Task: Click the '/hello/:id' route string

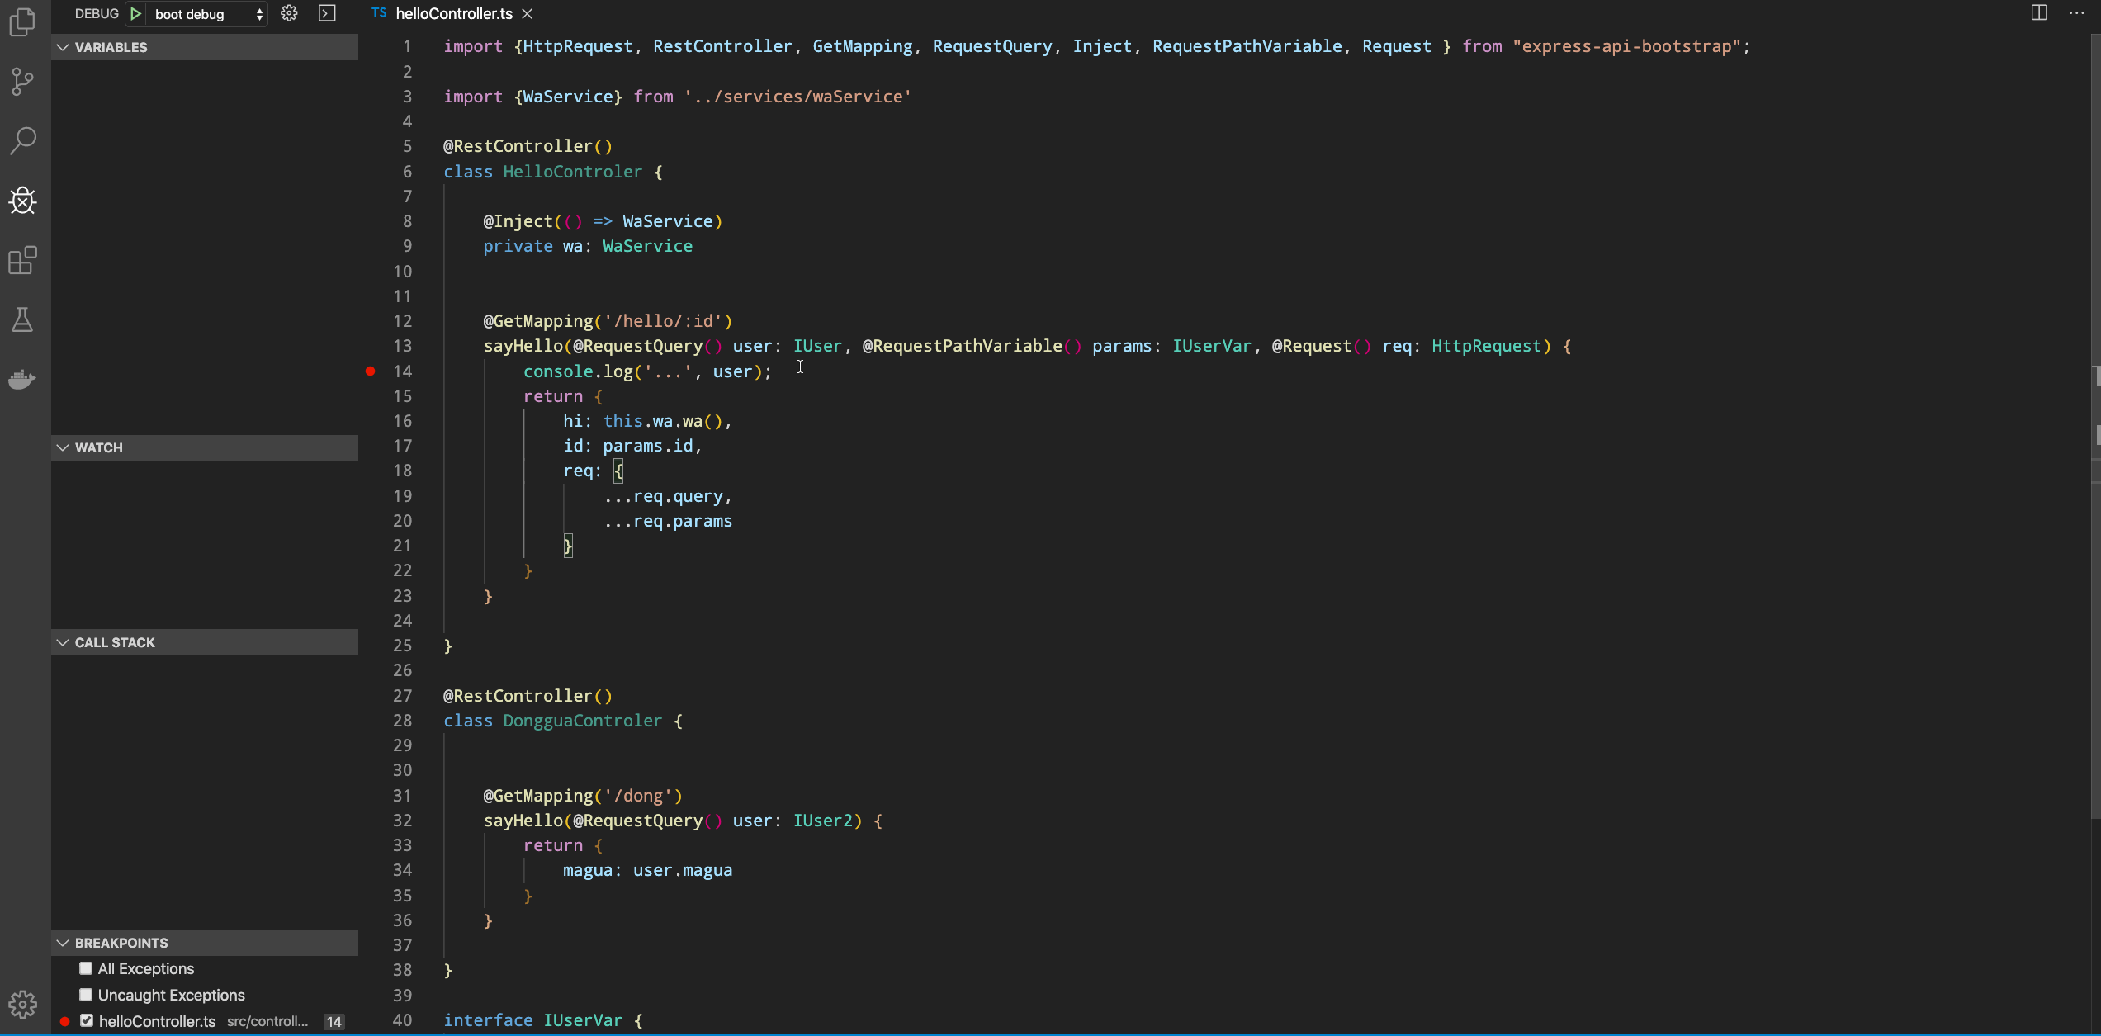Action: pyautogui.click(x=663, y=321)
